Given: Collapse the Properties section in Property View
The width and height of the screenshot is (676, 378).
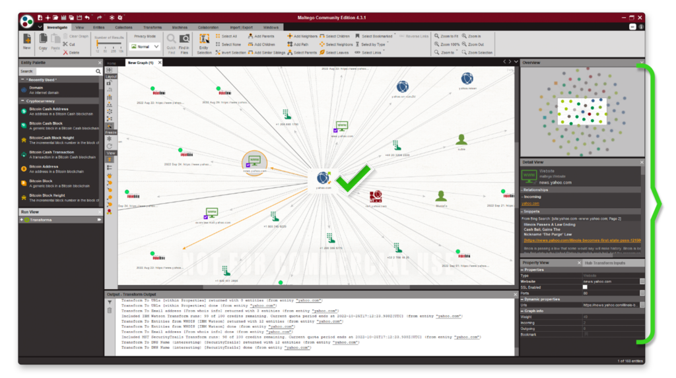Looking at the screenshot, I should pos(523,270).
